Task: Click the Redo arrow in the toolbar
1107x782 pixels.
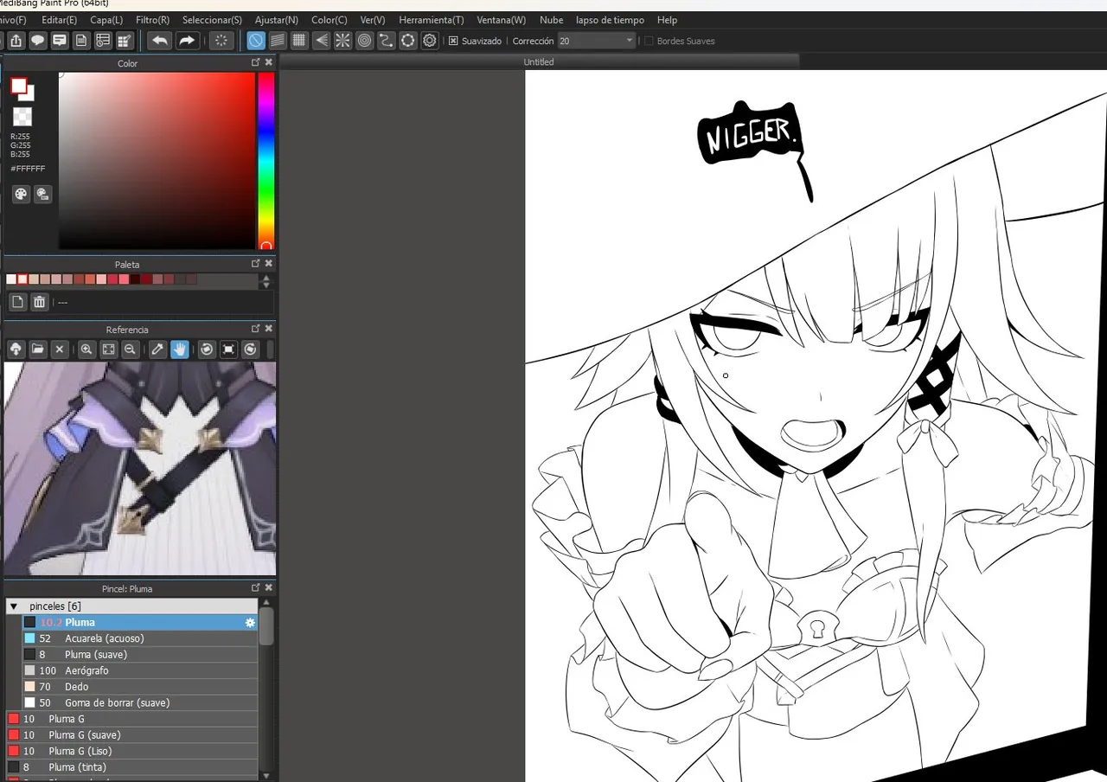Action: (x=187, y=41)
